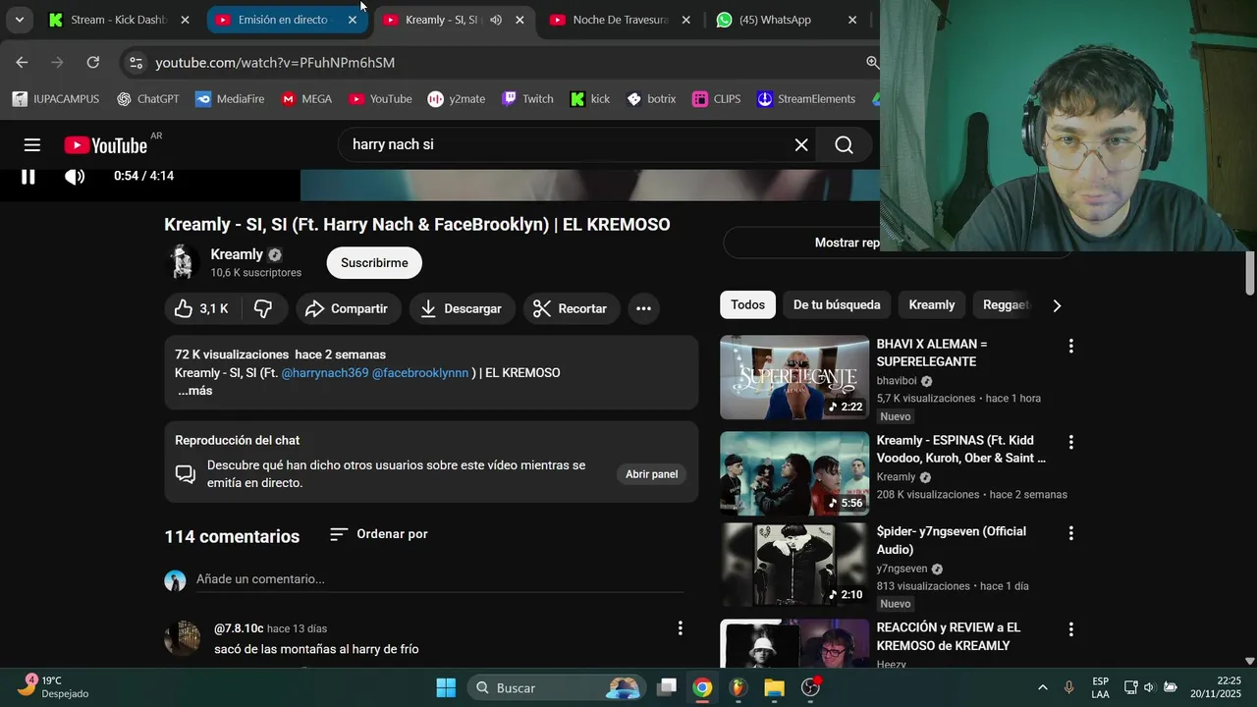Open menu for BHAVI X ALEMAN video
The image size is (1257, 707).
tap(1070, 346)
